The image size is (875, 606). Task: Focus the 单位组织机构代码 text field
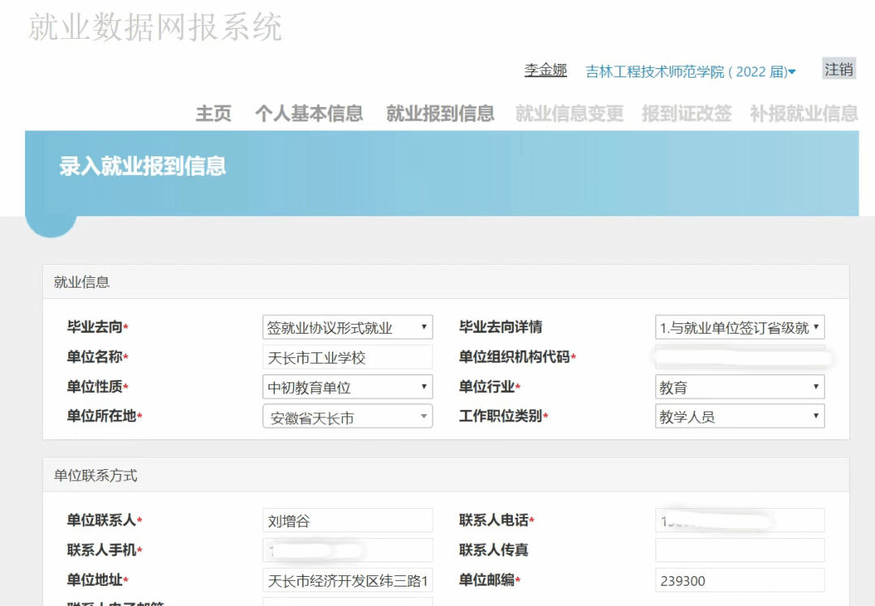(740, 357)
